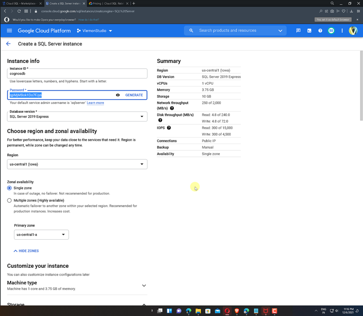Open the Send feedback chat icon
Screen dimensions: 363x316
[x=298, y=31]
